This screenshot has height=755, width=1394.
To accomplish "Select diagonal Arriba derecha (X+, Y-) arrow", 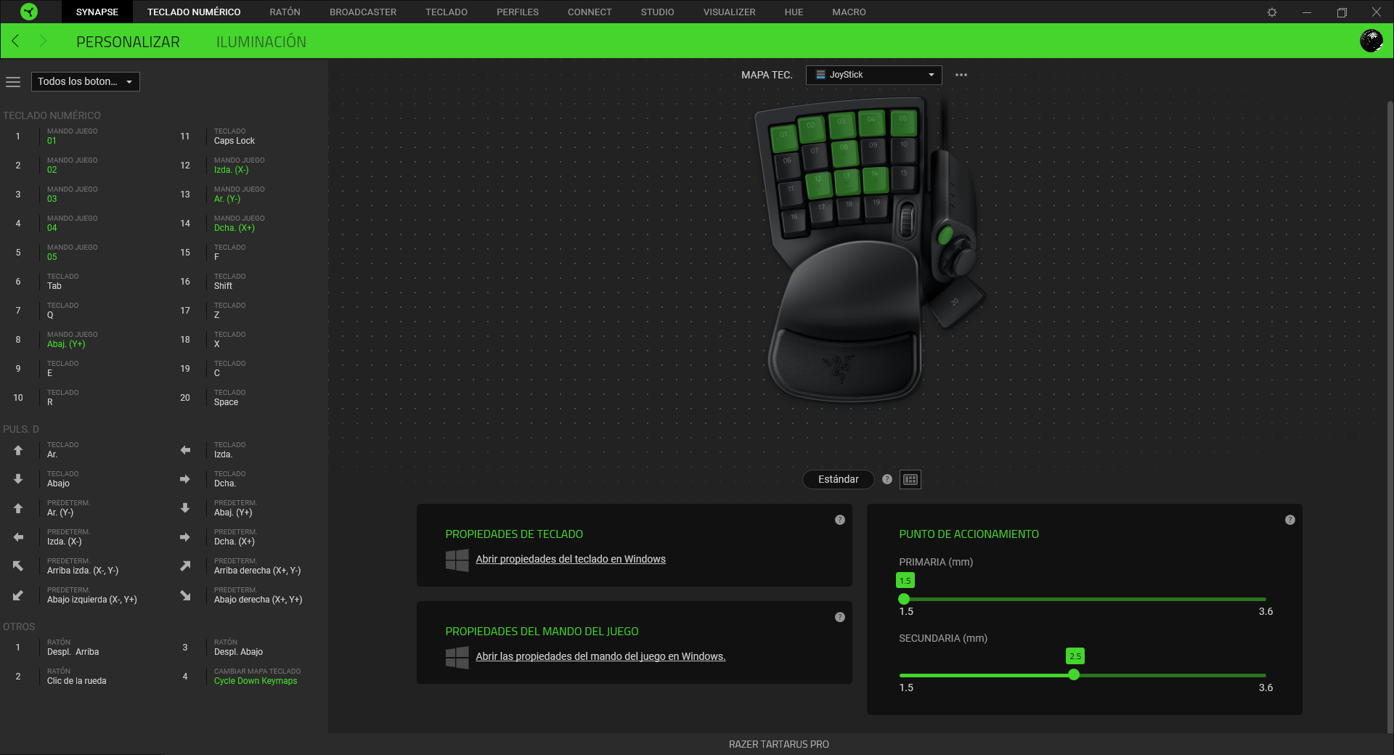I will [x=185, y=566].
